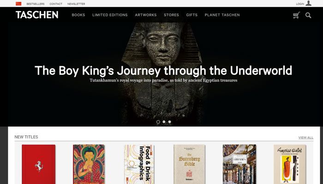Image resolution: width=323 pixels, height=184 pixels.
Task: Click View All new titles
Action: (x=306, y=138)
